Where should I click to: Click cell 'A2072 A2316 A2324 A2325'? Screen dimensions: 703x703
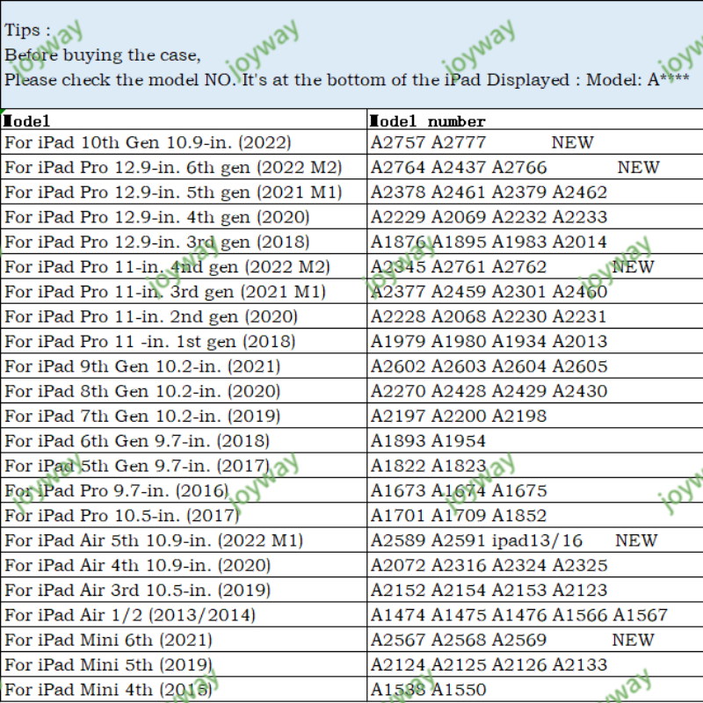click(535, 565)
